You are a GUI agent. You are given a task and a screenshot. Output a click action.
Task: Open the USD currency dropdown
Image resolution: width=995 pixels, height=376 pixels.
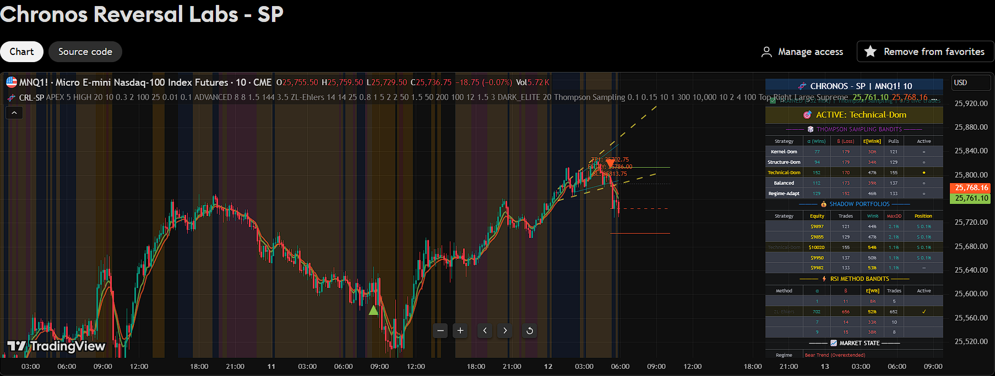tap(971, 82)
